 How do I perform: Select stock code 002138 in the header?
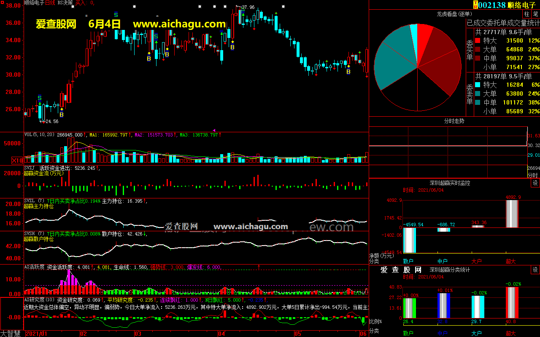tap(492, 5)
